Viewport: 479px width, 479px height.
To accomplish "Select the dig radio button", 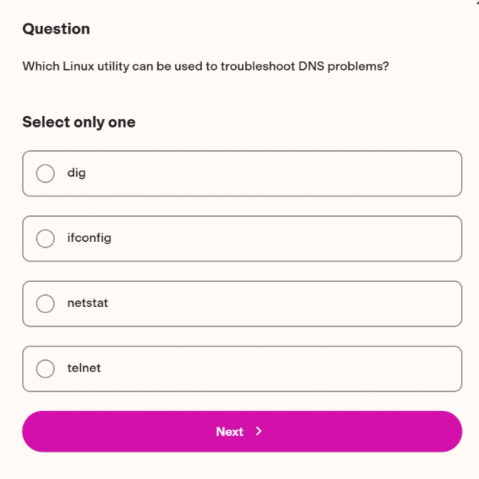I will point(45,173).
